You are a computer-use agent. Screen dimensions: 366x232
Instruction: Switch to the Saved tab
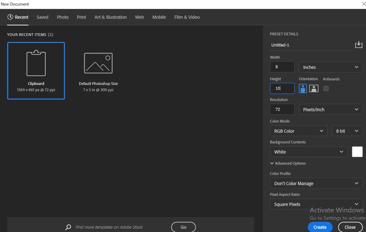(42, 17)
